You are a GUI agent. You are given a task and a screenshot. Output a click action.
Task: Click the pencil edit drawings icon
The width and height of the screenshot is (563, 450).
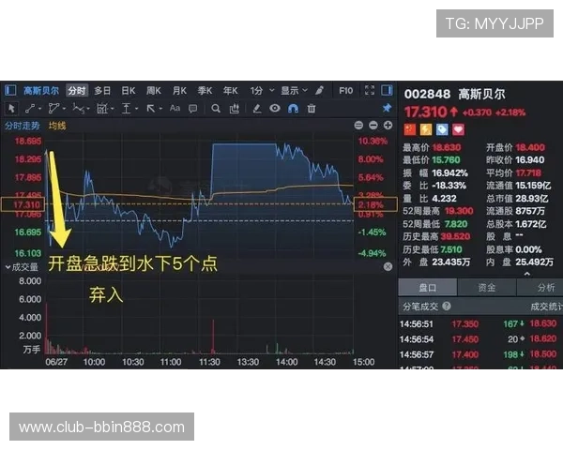pos(256,108)
